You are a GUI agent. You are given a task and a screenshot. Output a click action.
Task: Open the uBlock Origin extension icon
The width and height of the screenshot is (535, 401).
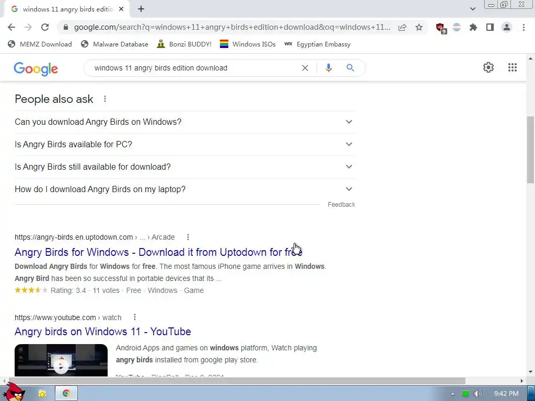(x=441, y=28)
